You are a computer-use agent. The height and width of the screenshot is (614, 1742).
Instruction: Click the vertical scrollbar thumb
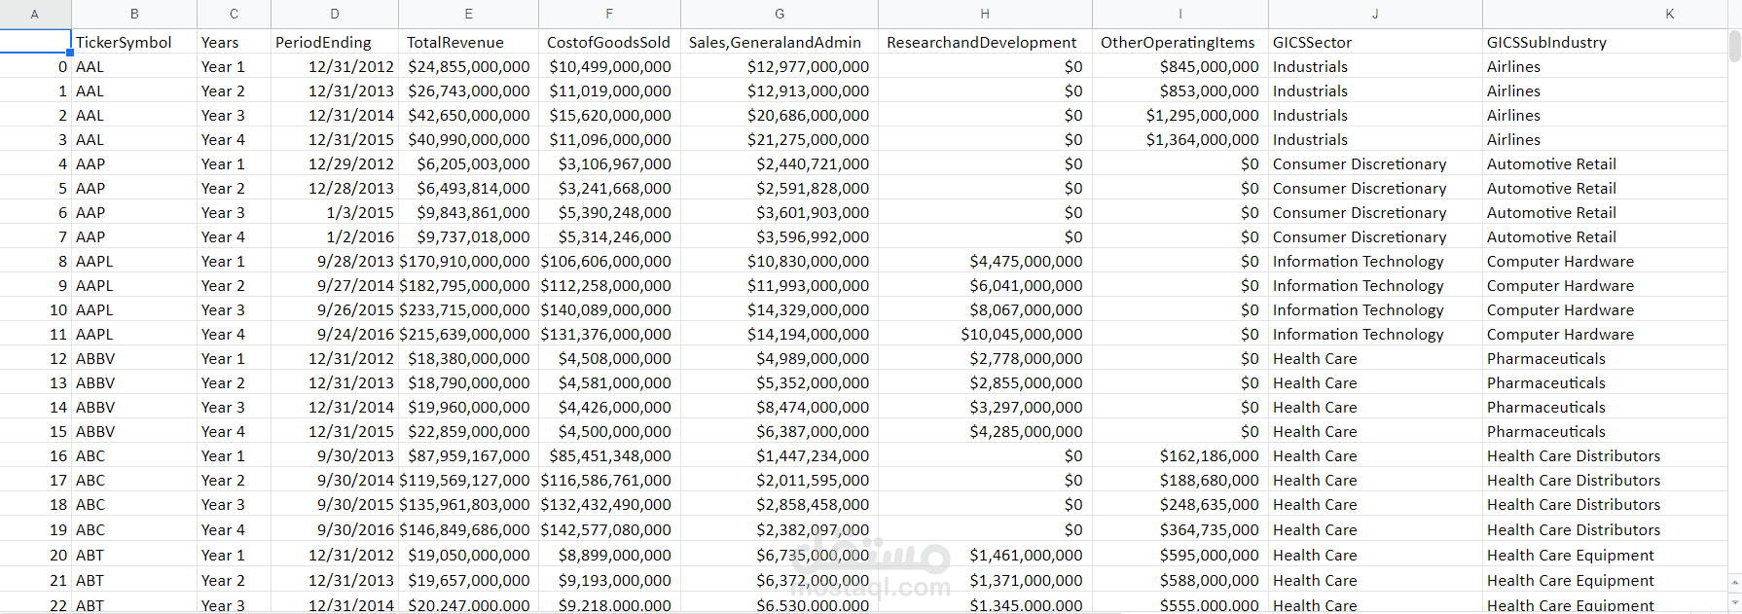1734,47
